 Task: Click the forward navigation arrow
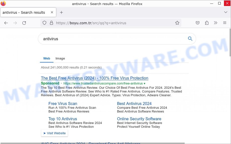[x=15, y=23]
